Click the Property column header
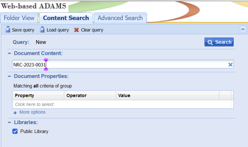 (25, 96)
